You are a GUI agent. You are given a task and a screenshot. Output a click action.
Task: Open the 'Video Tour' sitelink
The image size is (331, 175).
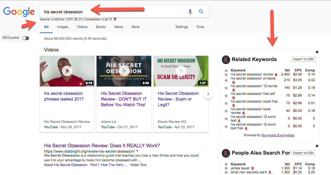click(x=138, y=165)
